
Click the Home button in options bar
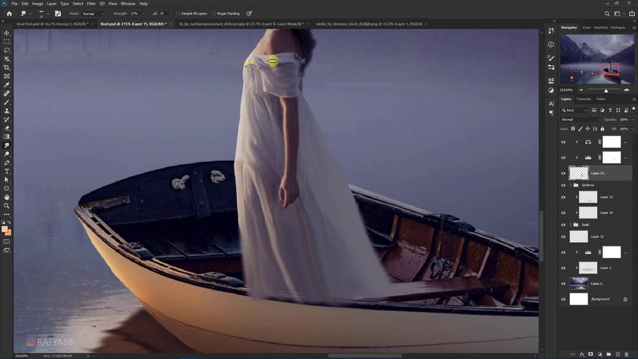pyautogui.click(x=9, y=13)
